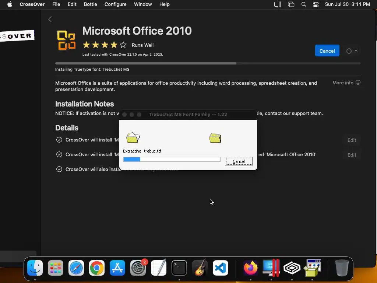Edit the Microsoft Office 2010 bottle row
The width and height of the screenshot is (377, 283).
click(x=352, y=155)
